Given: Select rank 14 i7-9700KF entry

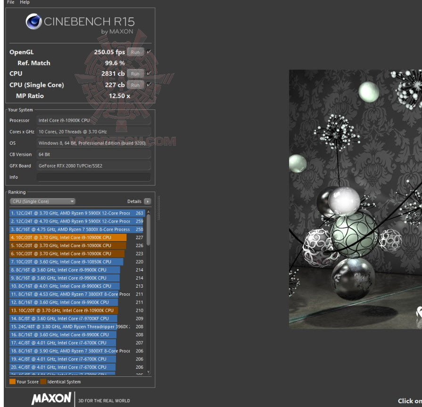Looking at the screenshot, I should pyautogui.click(x=77, y=318).
